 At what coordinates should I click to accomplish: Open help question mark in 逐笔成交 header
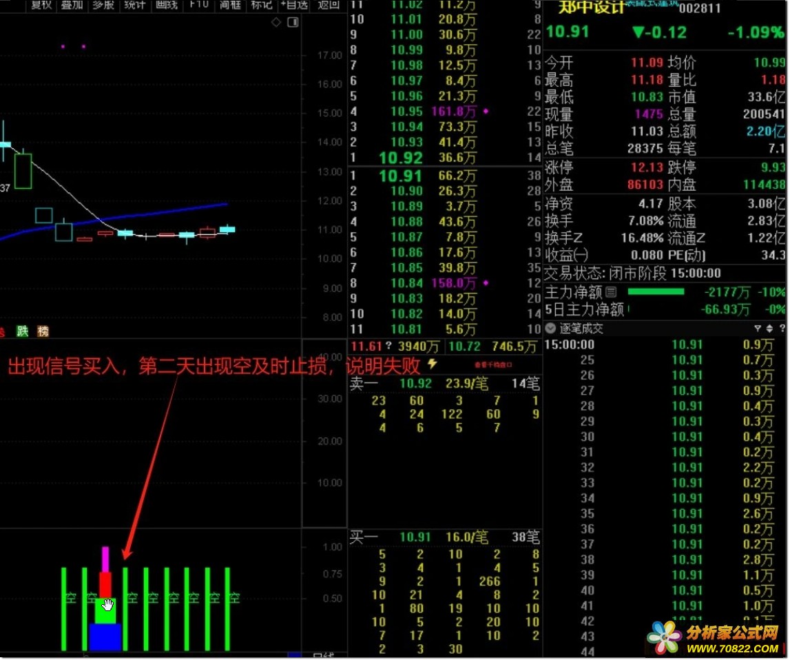click(782, 329)
